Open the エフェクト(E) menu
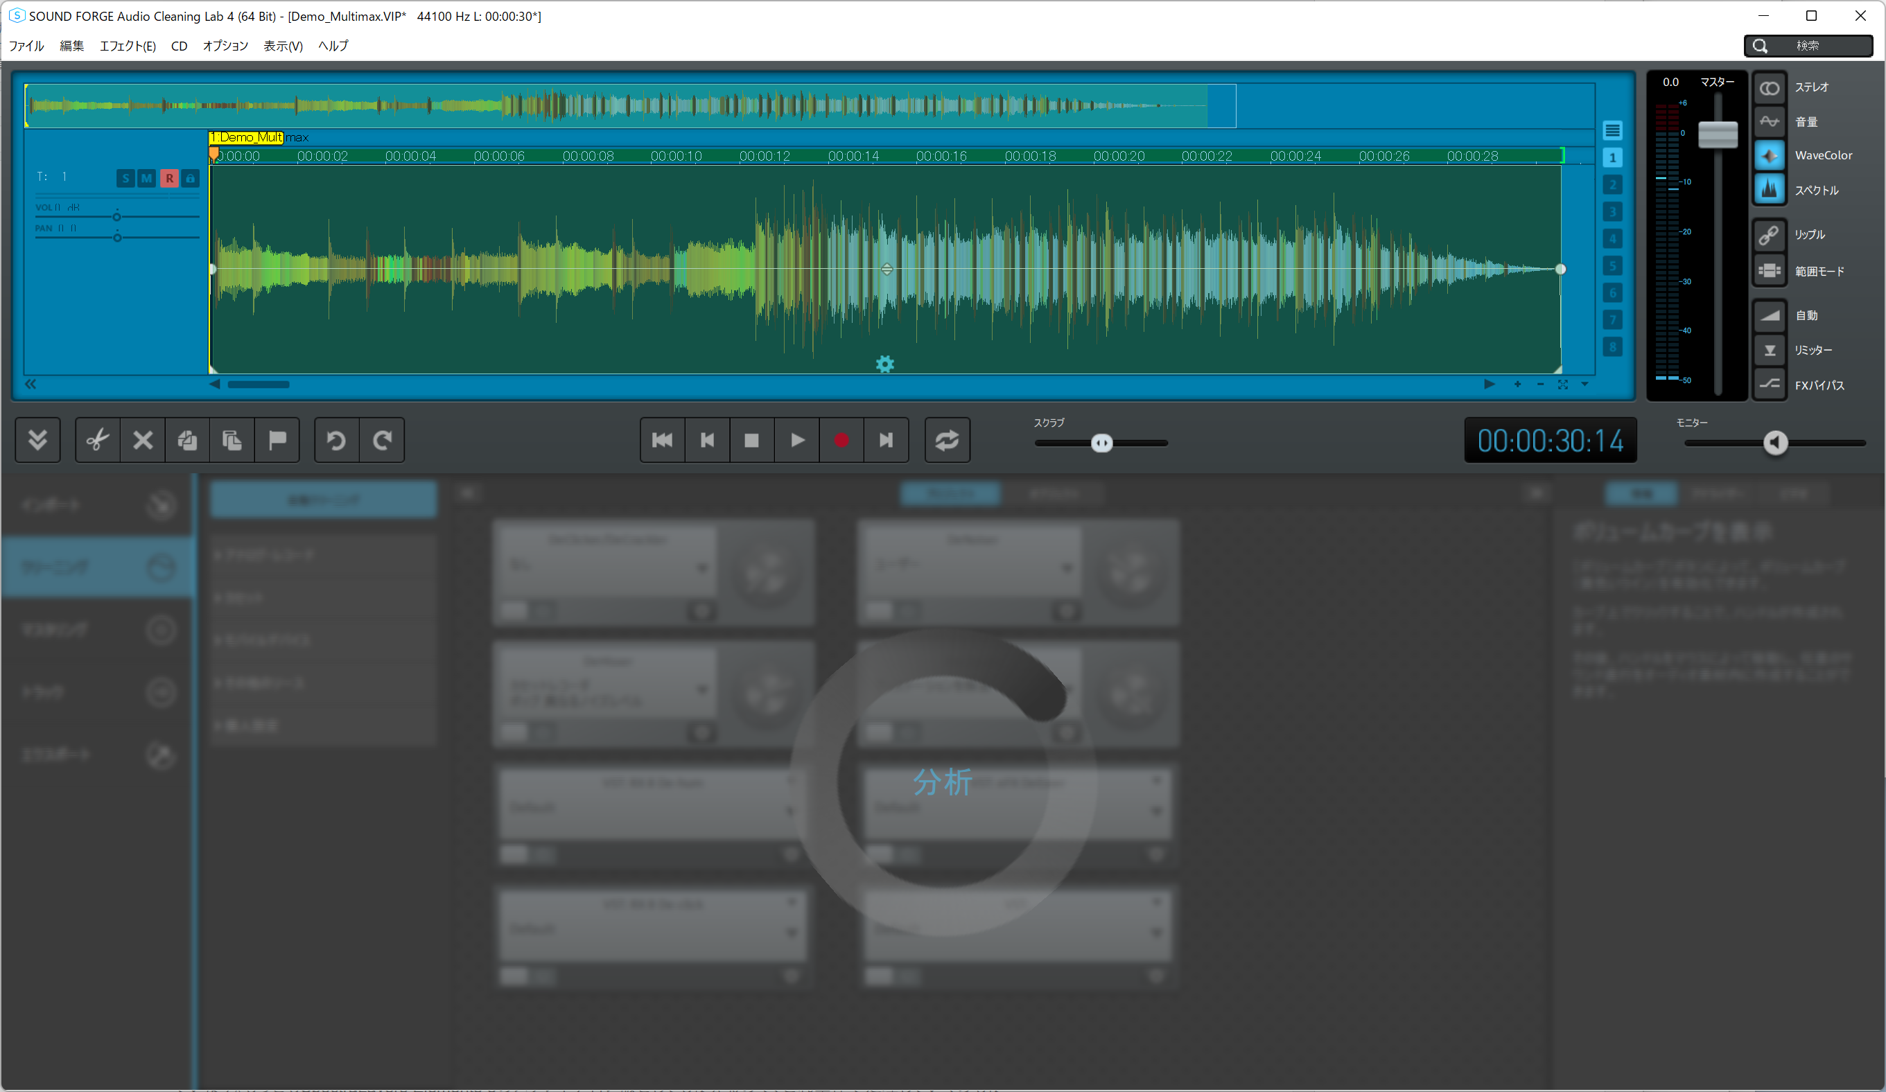Image resolution: width=1886 pixels, height=1092 pixels. [x=128, y=46]
